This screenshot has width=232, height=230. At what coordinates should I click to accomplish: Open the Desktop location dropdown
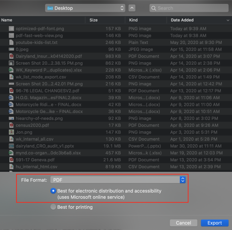[x=85, y=8]
